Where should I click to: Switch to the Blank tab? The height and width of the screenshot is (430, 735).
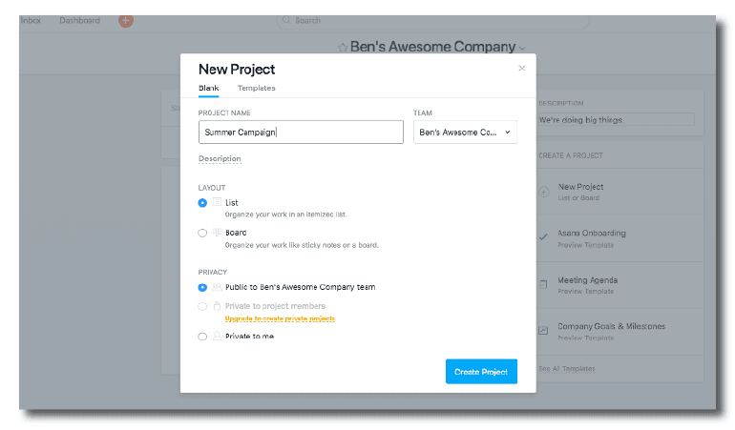coord(208,88)
